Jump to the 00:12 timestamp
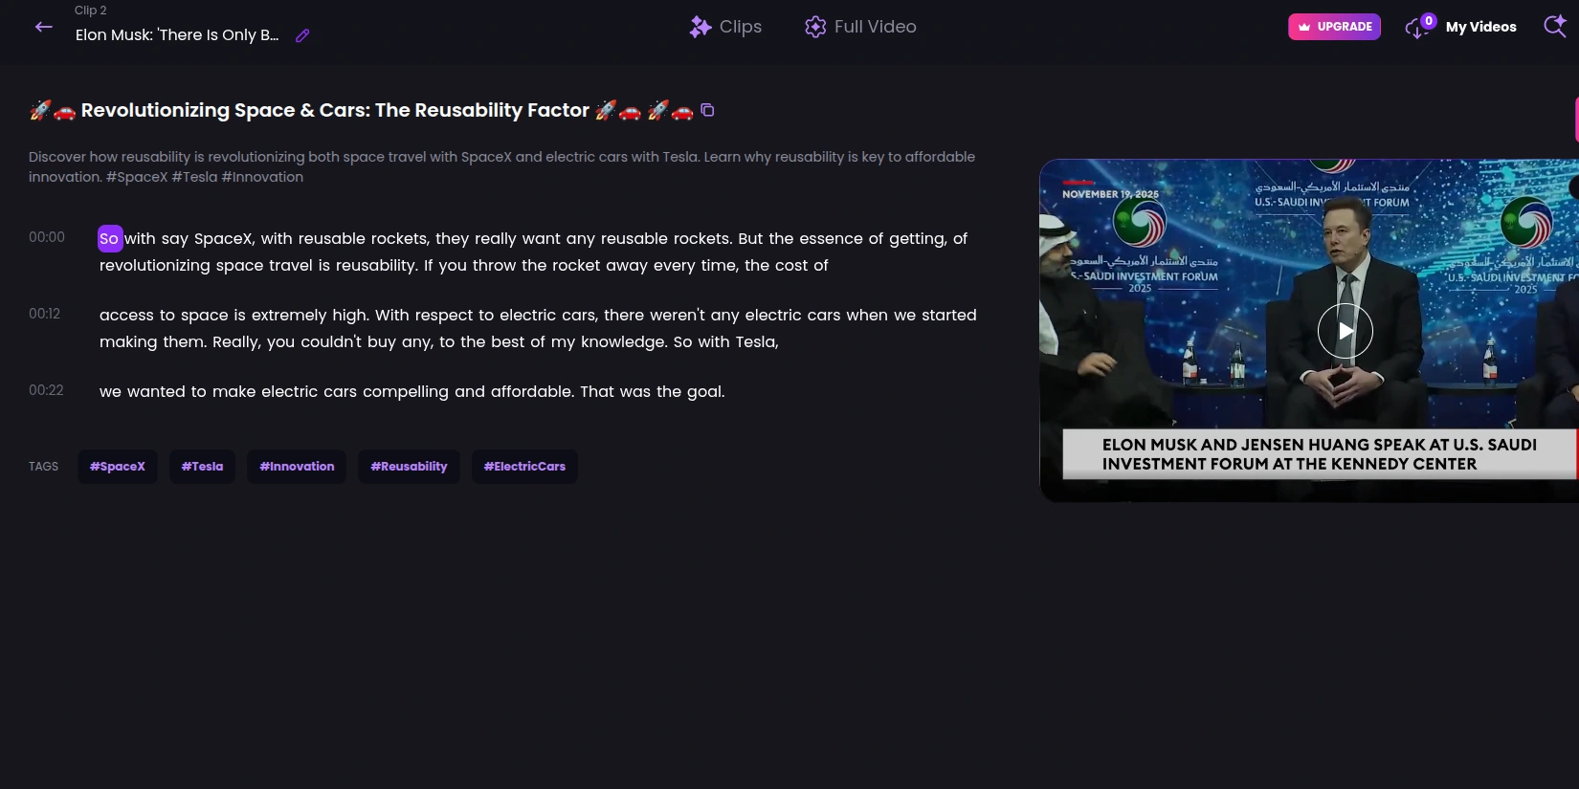The width and height of the screenshot is (1579, 789). point(44,314)
